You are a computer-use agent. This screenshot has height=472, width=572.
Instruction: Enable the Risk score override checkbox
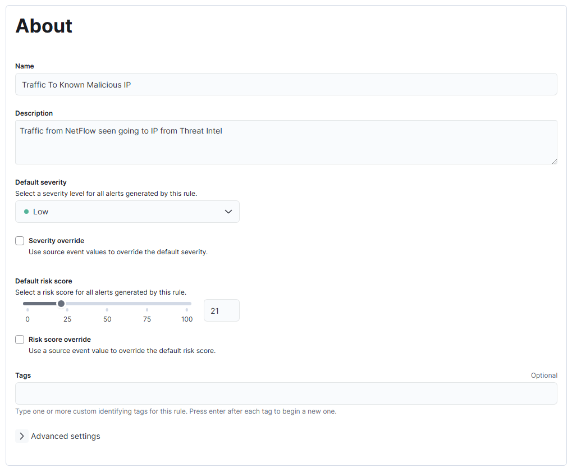click(x=20, y=340)
